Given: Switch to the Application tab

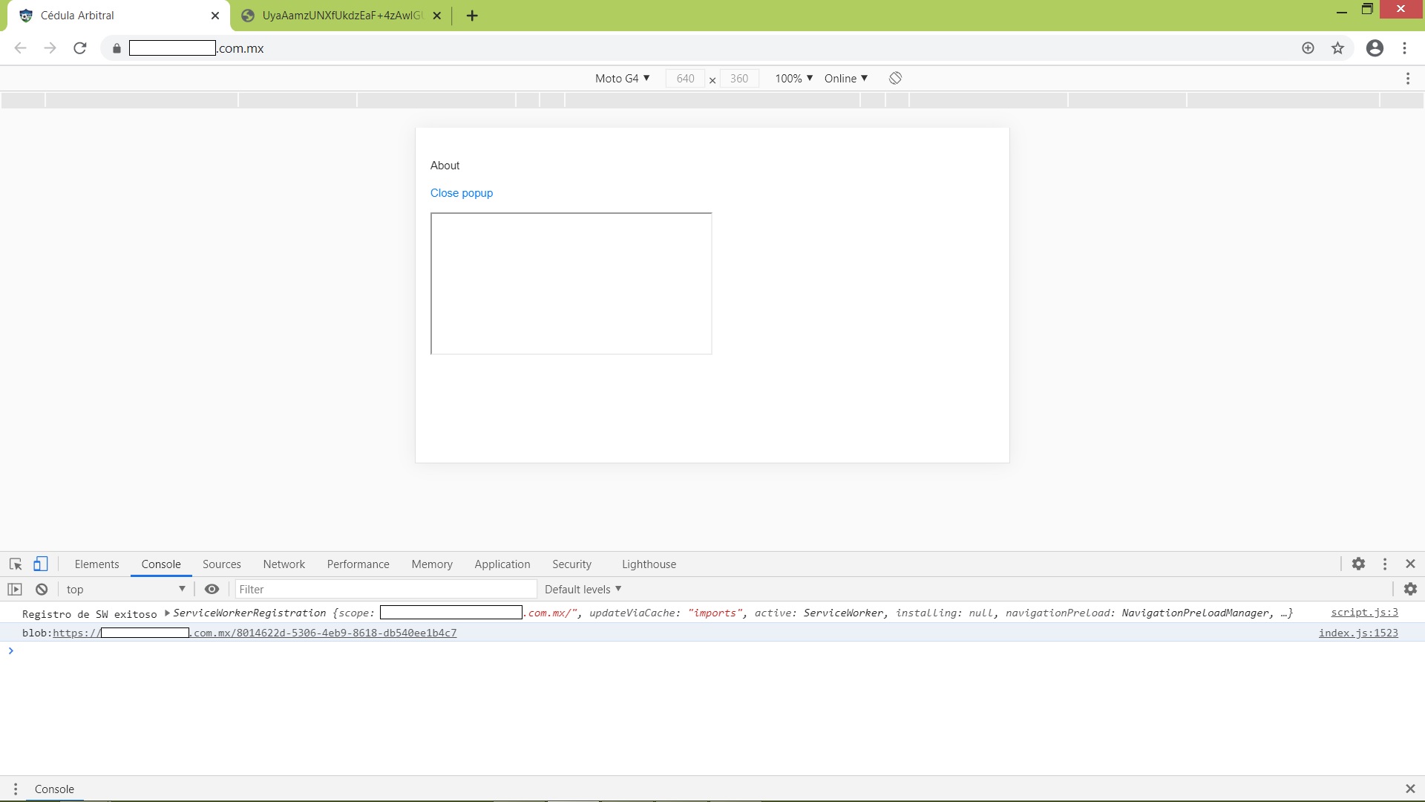Looking at the screenshot, I should (x=502, y=564).
